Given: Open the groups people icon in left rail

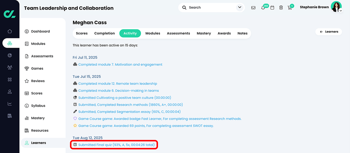Looking at the screenshot, I should [x=10, y=67].
